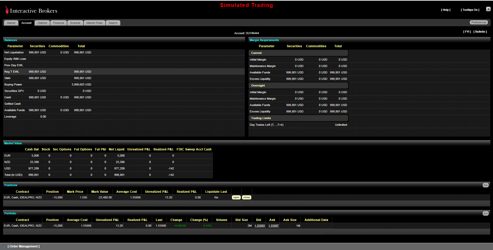Click the Trading Limits section header
The width and height of the screenshot is (493, 250).
298,118
